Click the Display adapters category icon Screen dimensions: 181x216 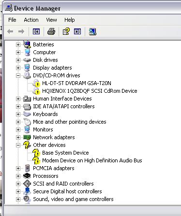pos(27,68)
